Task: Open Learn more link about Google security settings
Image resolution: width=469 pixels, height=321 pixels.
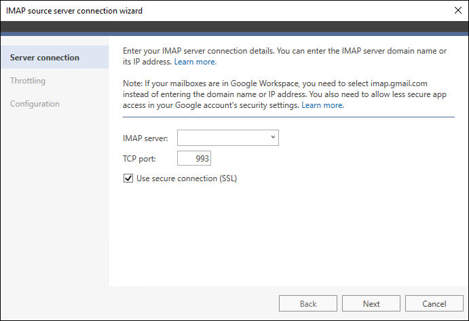Action: pyautogui.click(x=323, y=105)
